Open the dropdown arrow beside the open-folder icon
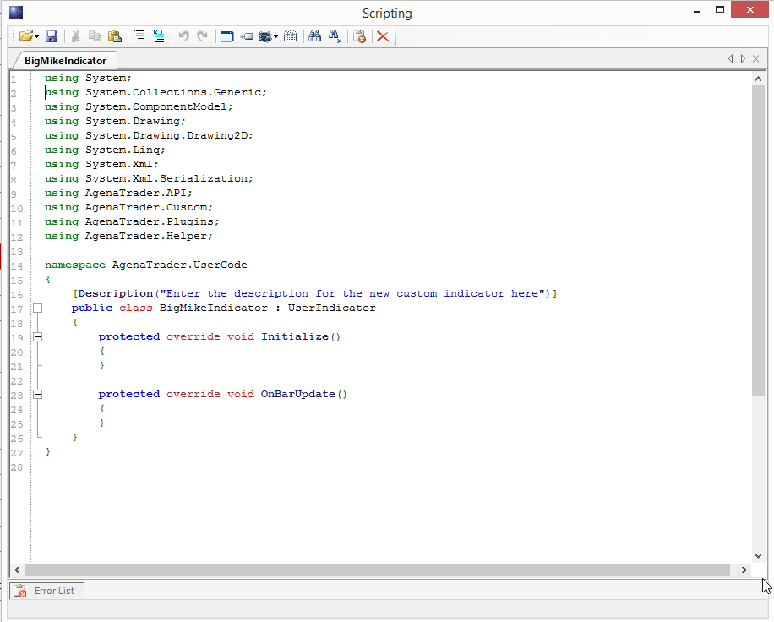Viewport: 774px width, 622px height. (37, 37)
